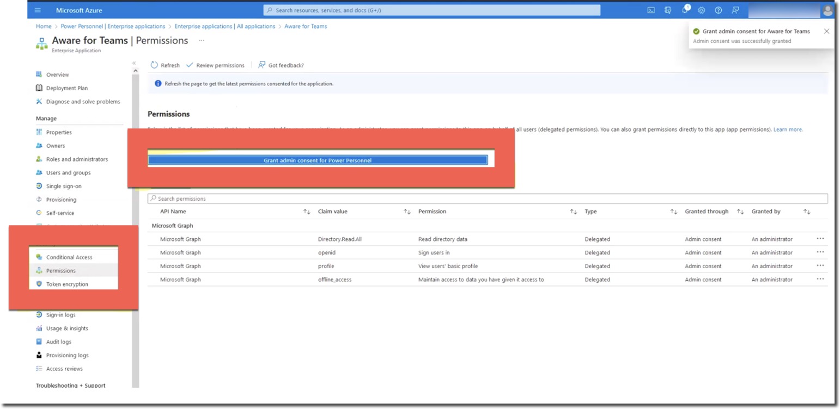Open the ellipsis next to Permissions title
Screen dimensions: 840x409
[202, 40]
